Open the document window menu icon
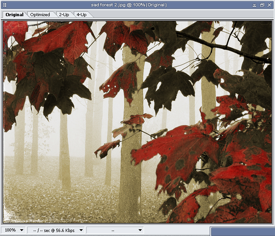The width and height of the screenshot is (275, 236). (x=5, y=5)
